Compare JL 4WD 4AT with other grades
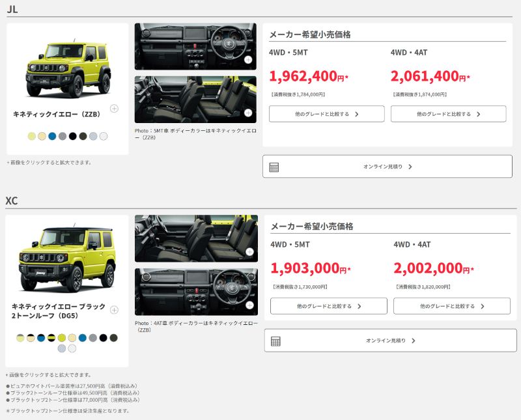Screen dimensions: 521x420 coord(448,114)
